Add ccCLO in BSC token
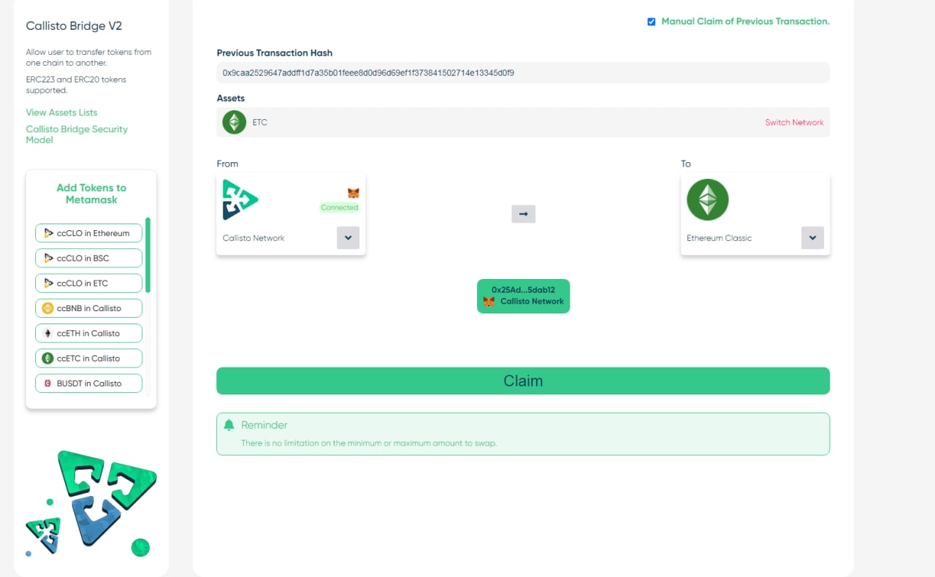935x577 pixels. (x=88, y=258)
